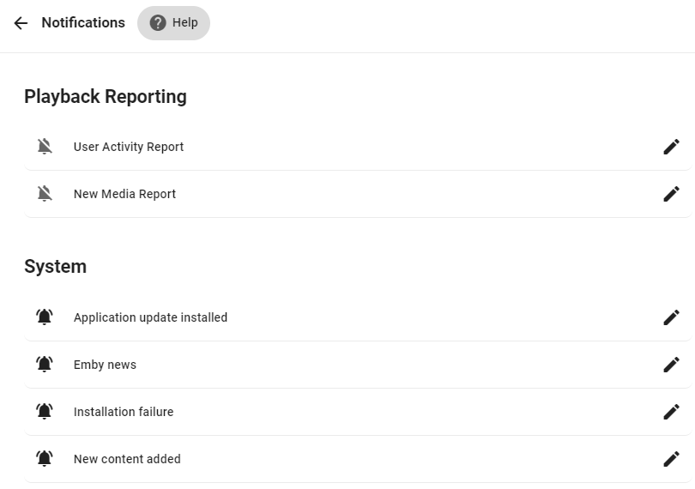Screen dimensions: 695x489
Task: Open the User Activity Report item
Action: tap(129, 147)
